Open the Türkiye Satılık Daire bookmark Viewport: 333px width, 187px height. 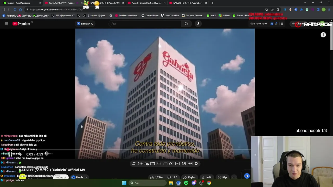[x=127, y=16]
